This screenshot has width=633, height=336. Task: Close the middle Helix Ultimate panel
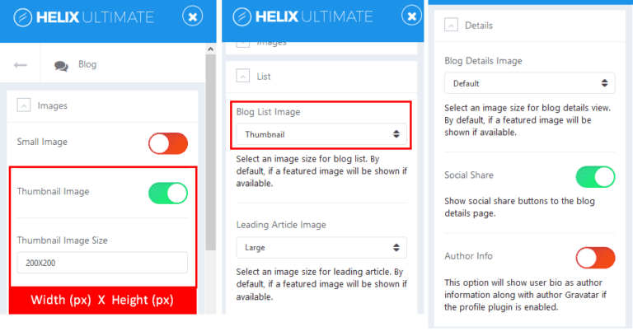(x=411, y=16)
